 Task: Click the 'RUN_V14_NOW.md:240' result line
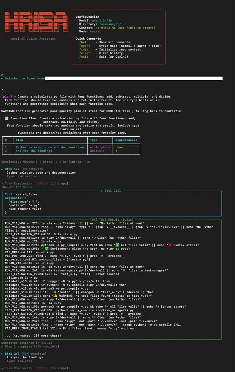[93, 325]
